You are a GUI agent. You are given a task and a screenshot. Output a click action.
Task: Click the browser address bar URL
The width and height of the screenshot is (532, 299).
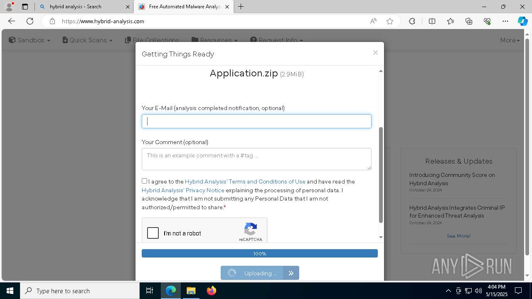click(103, 21)
